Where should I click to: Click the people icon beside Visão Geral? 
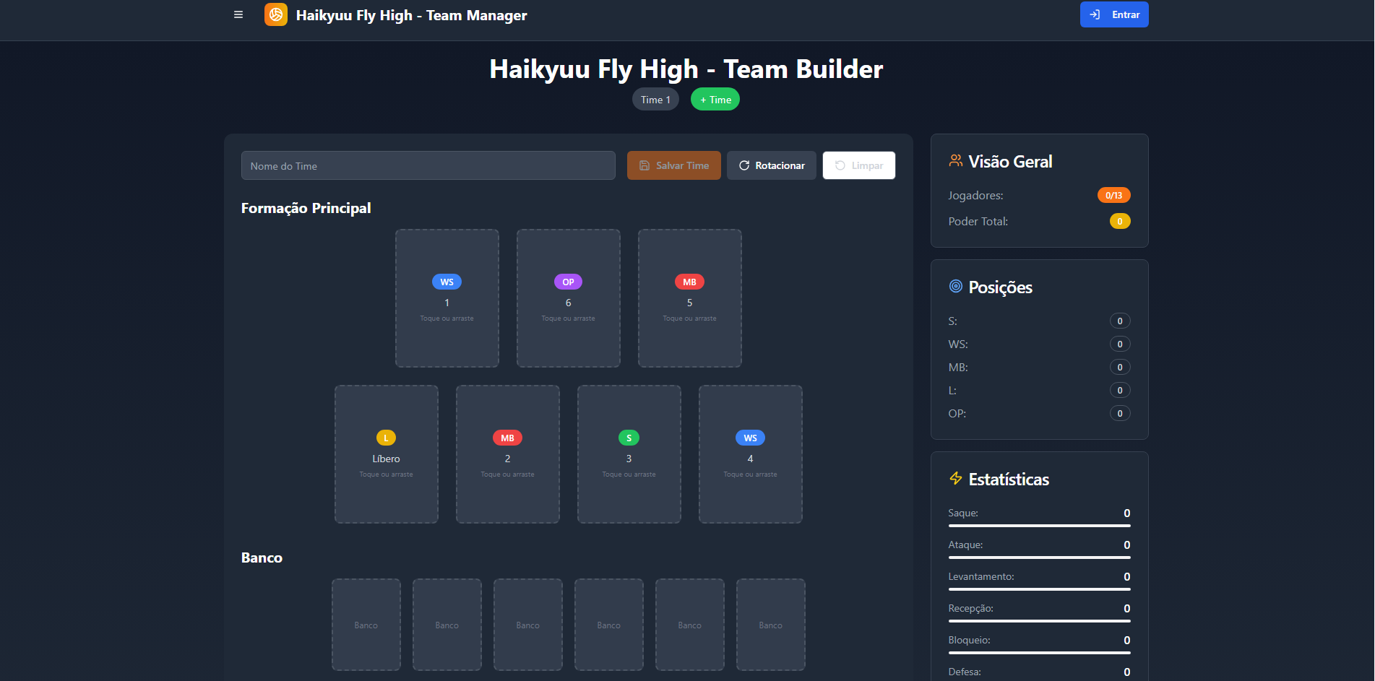click(x=956, y=161)
